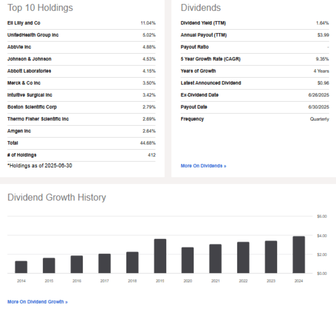The height and width of the screenshot is (312, 336).
Task: Select the Eli Lilly and Co holding
Action: [x=24, y=23]
